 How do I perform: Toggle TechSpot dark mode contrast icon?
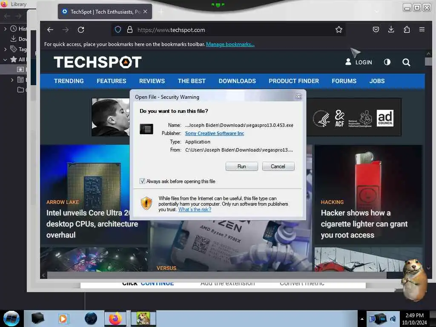coord(387,62)
